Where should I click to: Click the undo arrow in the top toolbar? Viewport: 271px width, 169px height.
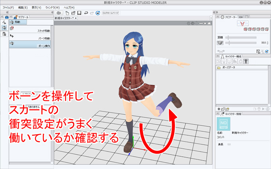pos(86,13)
